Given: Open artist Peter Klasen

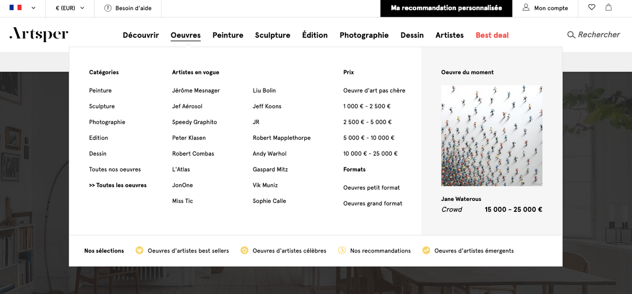Looking at the screenshot, I should [189, 138].
